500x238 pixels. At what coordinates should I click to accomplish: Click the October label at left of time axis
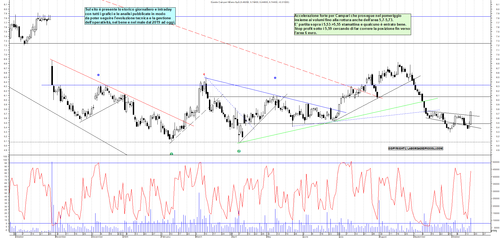[20, 237]
